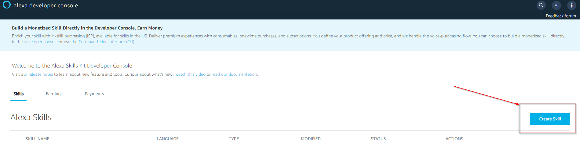
Task: Open the AI user account avatar
Action: point(556,5)
